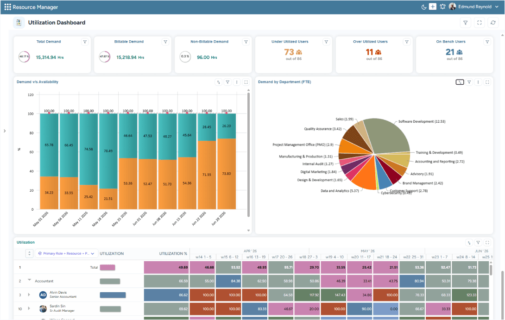Click the Total row 49.69 cell
505x320 pixels.
coord(166,267)
